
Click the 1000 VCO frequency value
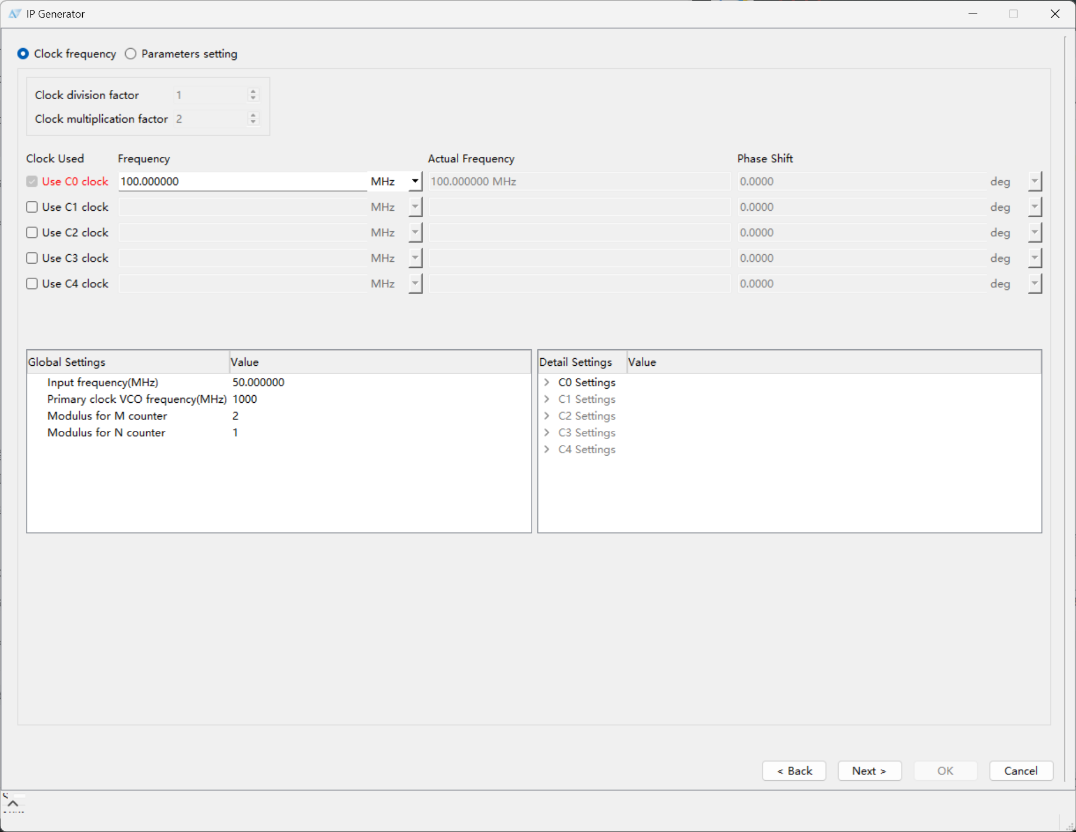click(x=245, y=399)
